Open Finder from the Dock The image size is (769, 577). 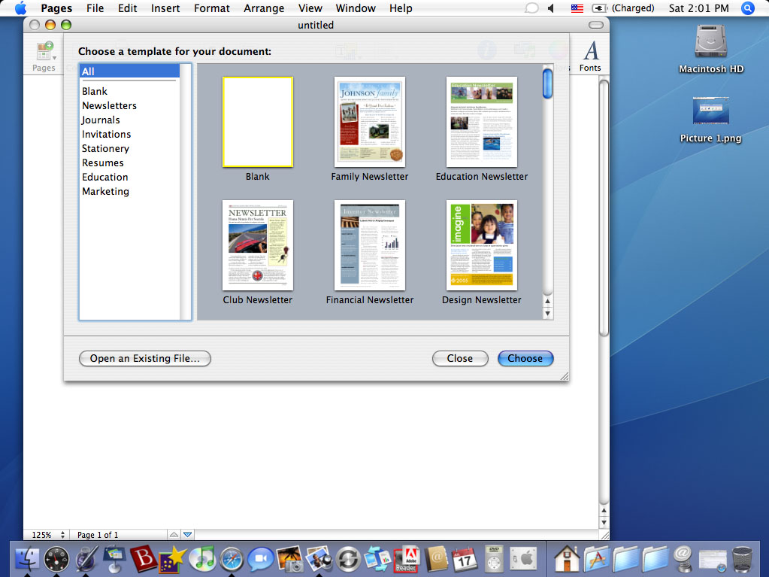pyautogui.click(x=28, y=560)
